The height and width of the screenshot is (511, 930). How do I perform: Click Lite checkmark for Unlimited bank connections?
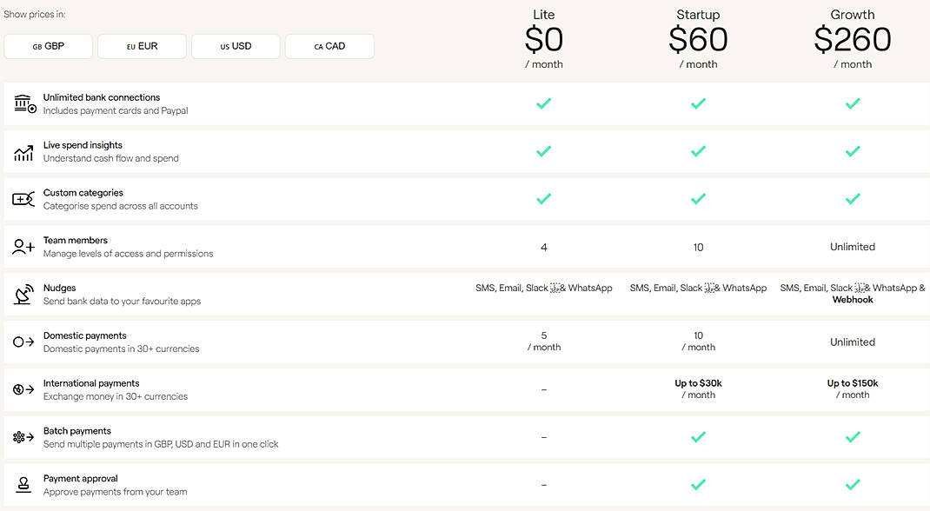(x=544, y=103)
